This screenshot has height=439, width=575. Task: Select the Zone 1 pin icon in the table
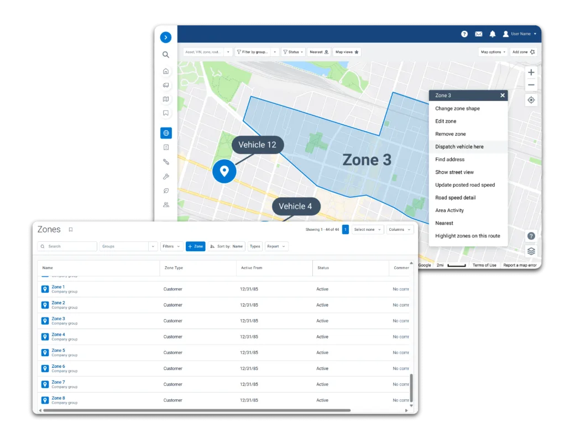(45, 289)
